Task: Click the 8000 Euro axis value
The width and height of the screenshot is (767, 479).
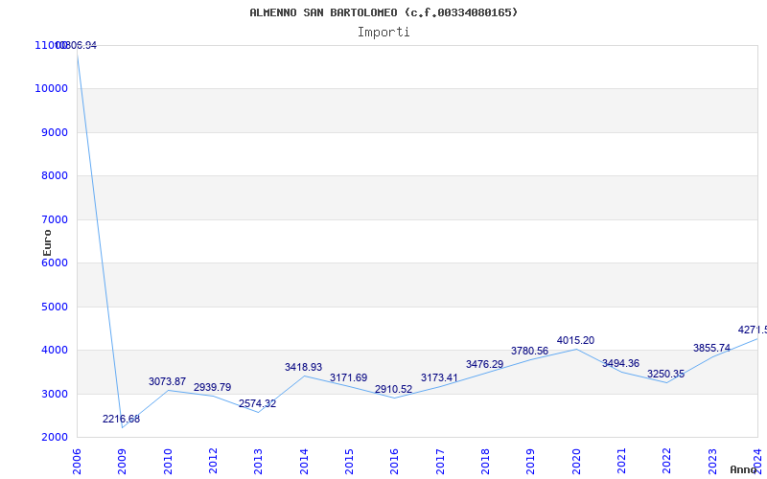Action: [x=54, y=176]
